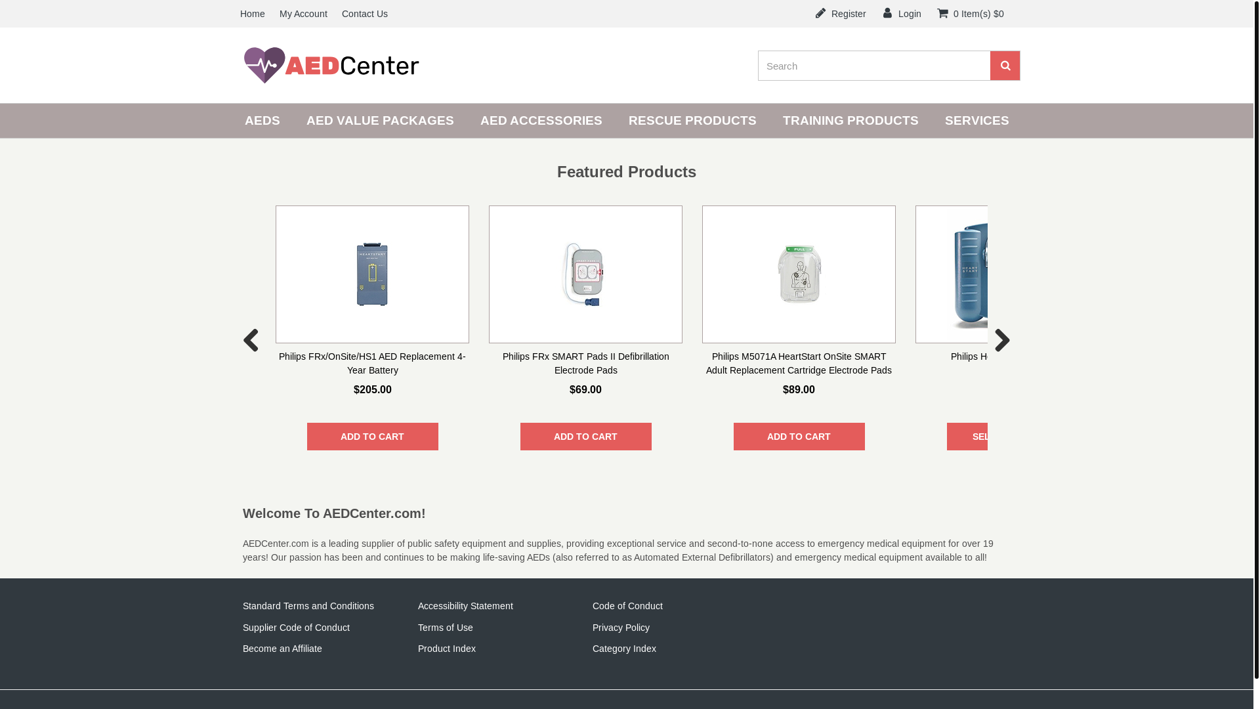Screen dimensions: 1260x709
Task: Open FRx/OnSite/HS1 battery product image
Action: pos(372,274)
